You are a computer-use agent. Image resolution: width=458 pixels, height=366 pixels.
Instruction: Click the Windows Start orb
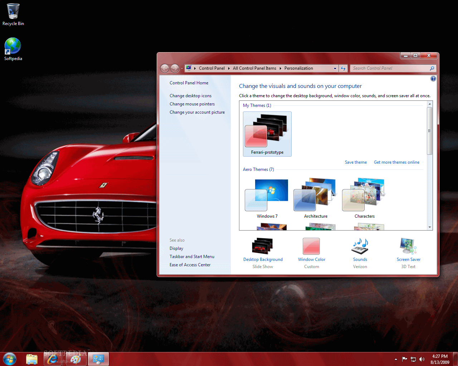pyautogui.click(x=10, y=359)
